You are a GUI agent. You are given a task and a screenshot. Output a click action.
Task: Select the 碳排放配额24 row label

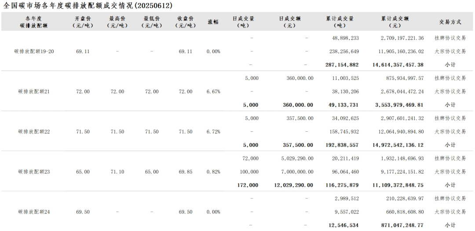[34, 212]
